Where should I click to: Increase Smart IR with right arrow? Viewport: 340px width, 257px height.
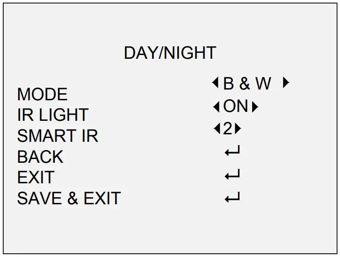pos(239,128)
